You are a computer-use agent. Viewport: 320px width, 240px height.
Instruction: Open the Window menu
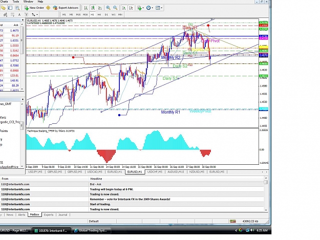(x=28, y=2)
